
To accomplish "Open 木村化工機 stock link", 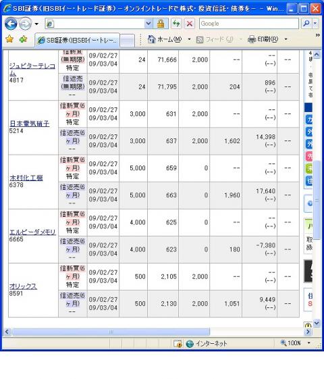I will pyautogui.click(x=26, y=178).
